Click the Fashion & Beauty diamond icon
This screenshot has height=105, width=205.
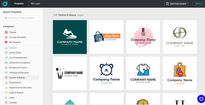coord(6,78)
